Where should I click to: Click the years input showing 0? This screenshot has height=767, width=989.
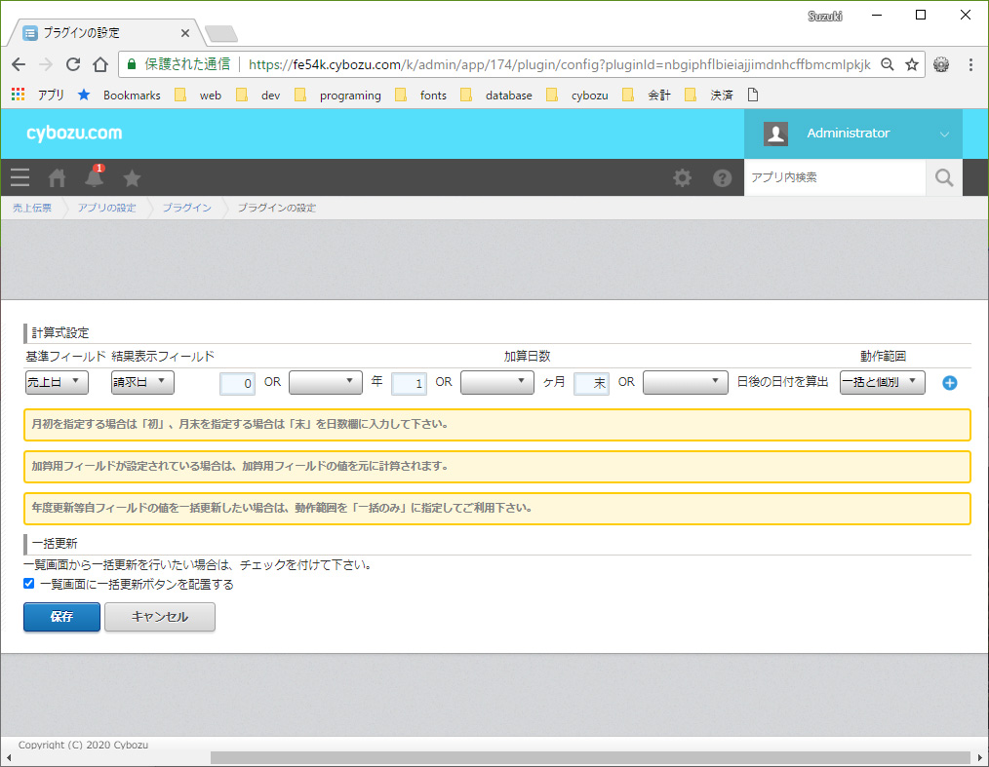click(237, 383)
